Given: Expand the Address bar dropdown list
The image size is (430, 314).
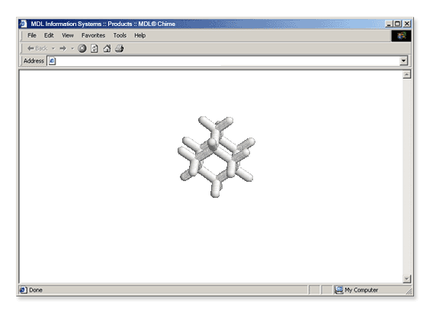Looking at the screenshot, I should point(403,61).
